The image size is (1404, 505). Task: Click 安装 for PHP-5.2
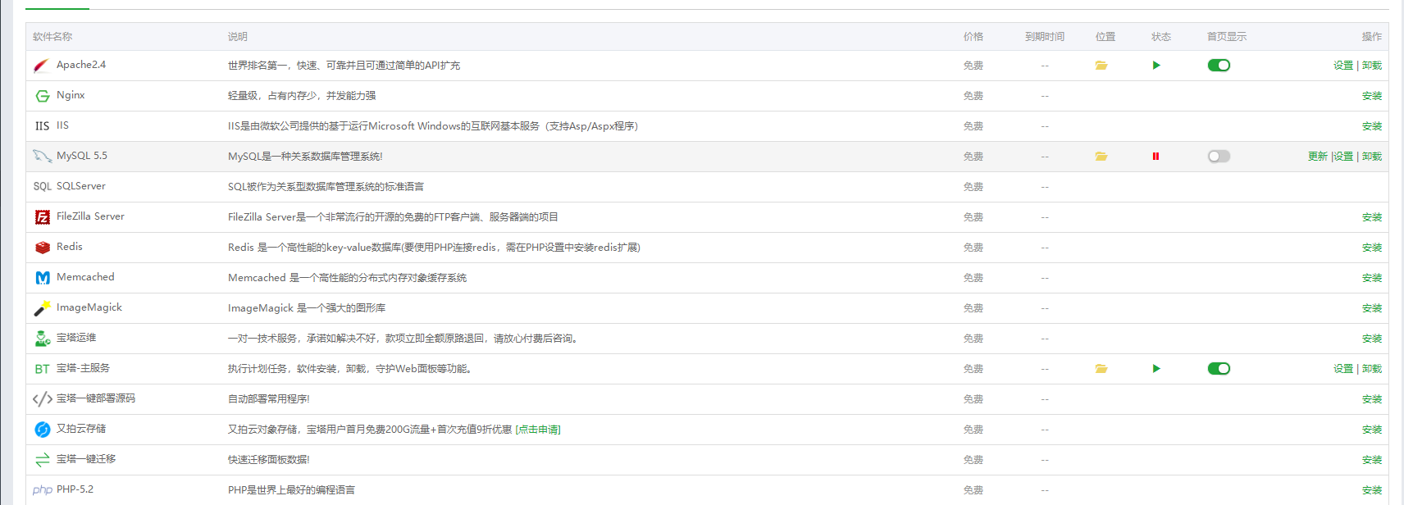[1372, 490]
